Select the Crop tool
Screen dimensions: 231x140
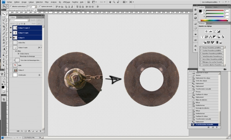point(4,26)
